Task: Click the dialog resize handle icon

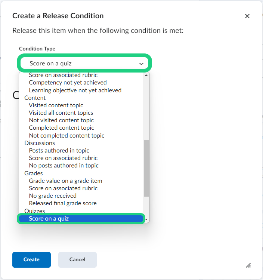Action: point(248,265)
